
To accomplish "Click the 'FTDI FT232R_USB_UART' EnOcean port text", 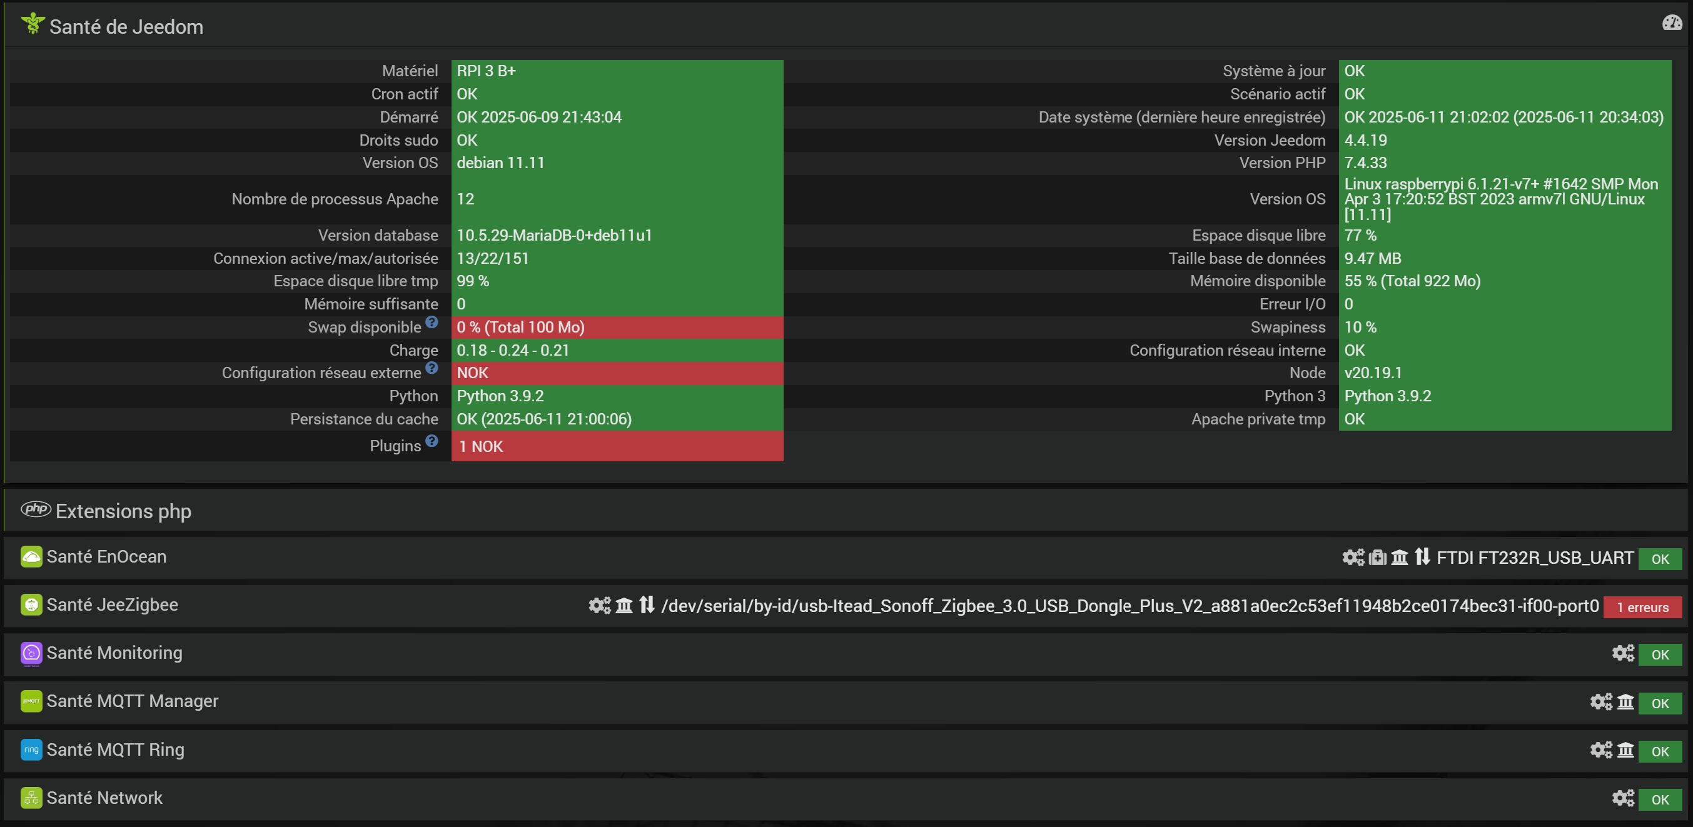I will [x=1535, y=558].
